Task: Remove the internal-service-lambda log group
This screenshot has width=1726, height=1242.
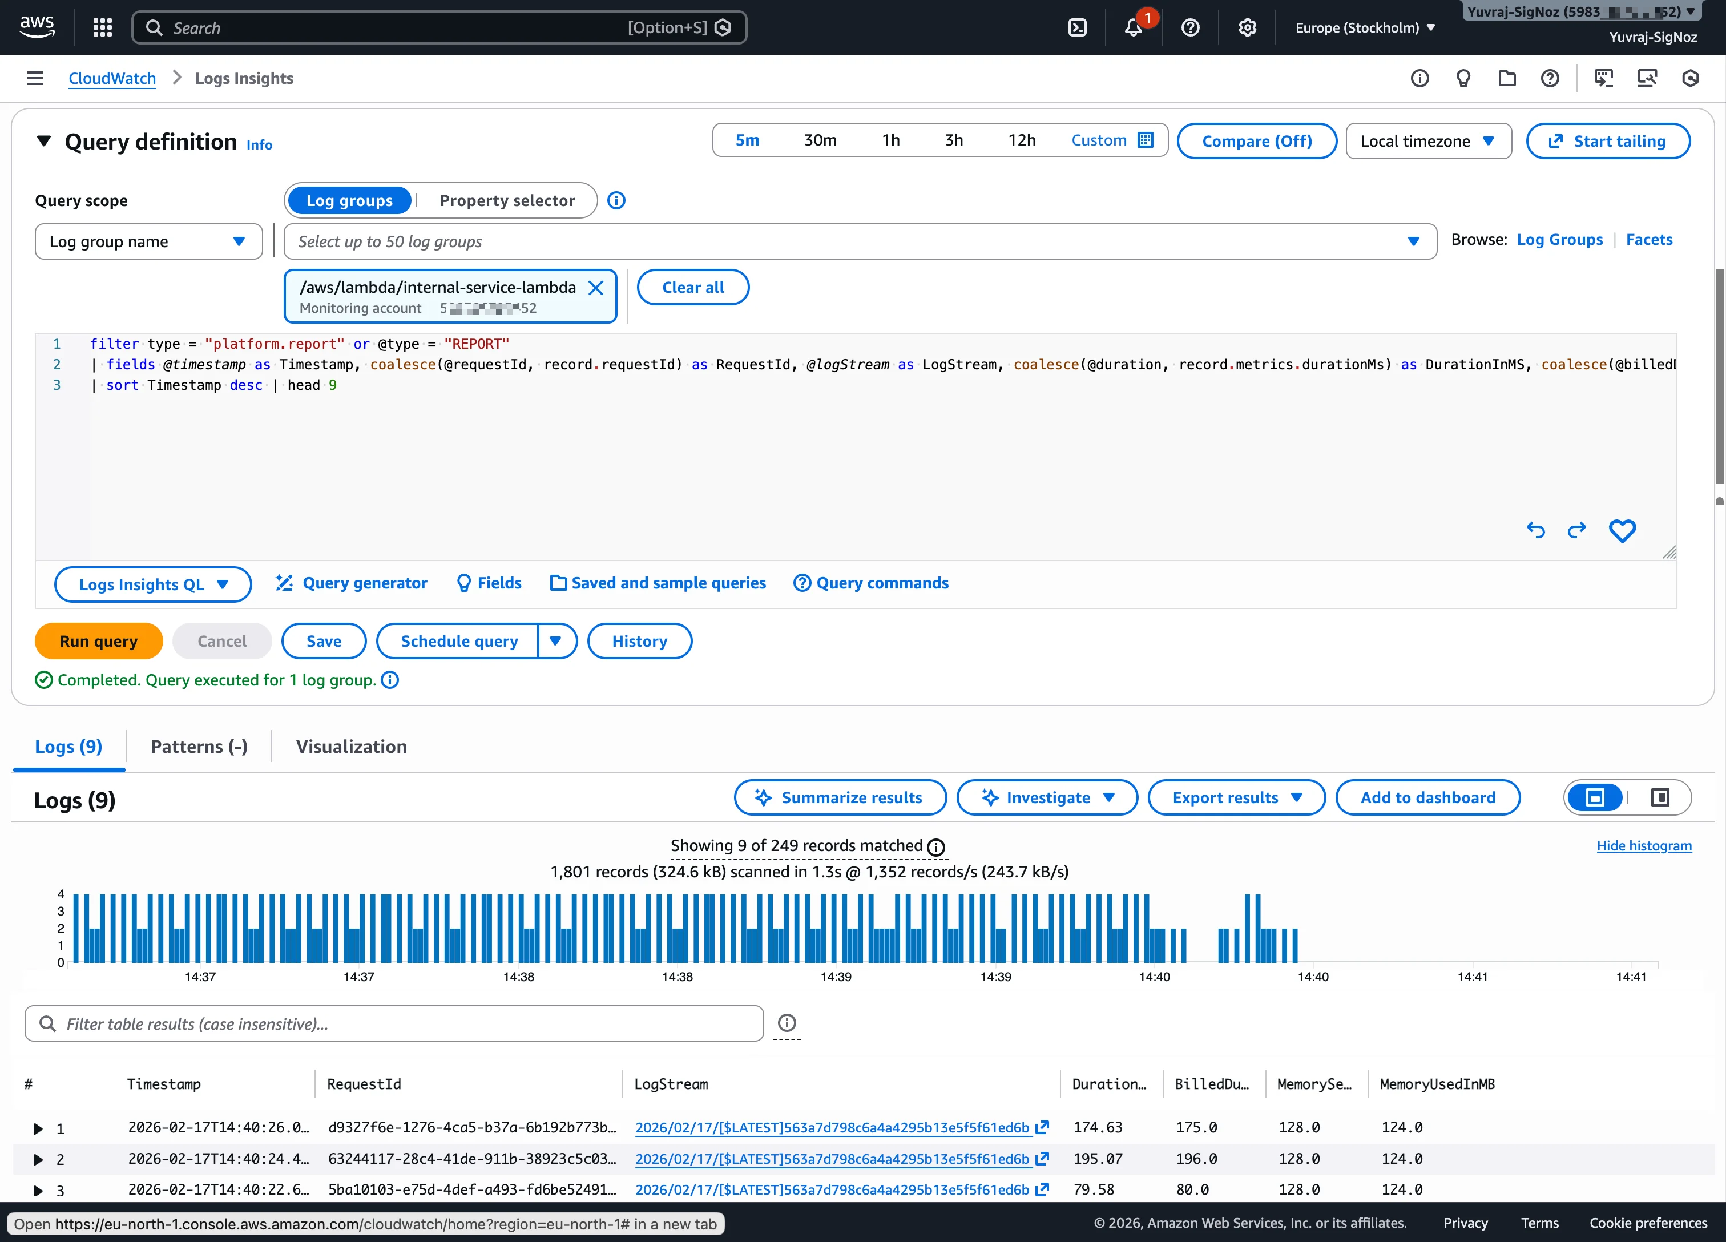Action: click(596, 288)
